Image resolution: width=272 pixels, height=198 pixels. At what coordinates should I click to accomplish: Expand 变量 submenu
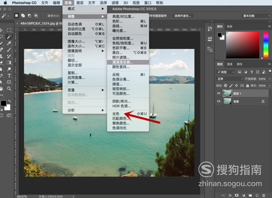tap(85, 90)
